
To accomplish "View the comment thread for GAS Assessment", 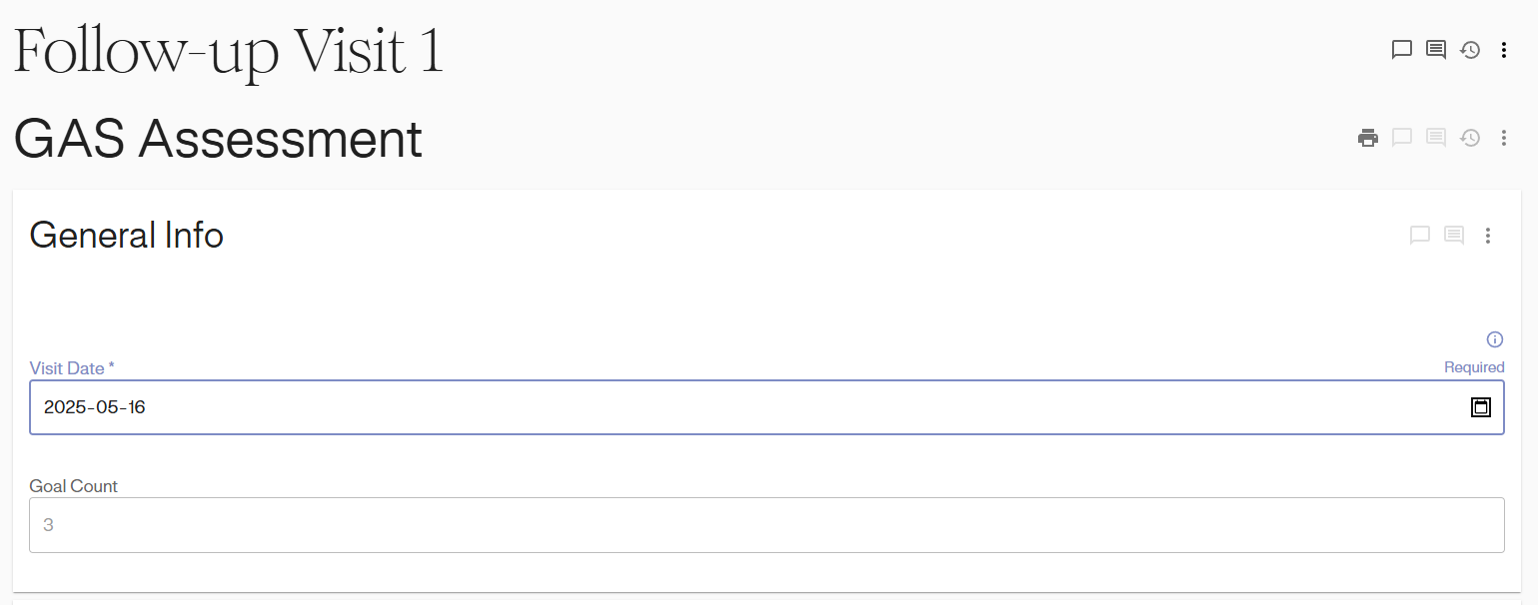I will pyautogui.click(x=1436, y=138).
